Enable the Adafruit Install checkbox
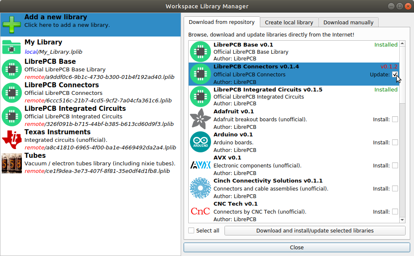 395,119
